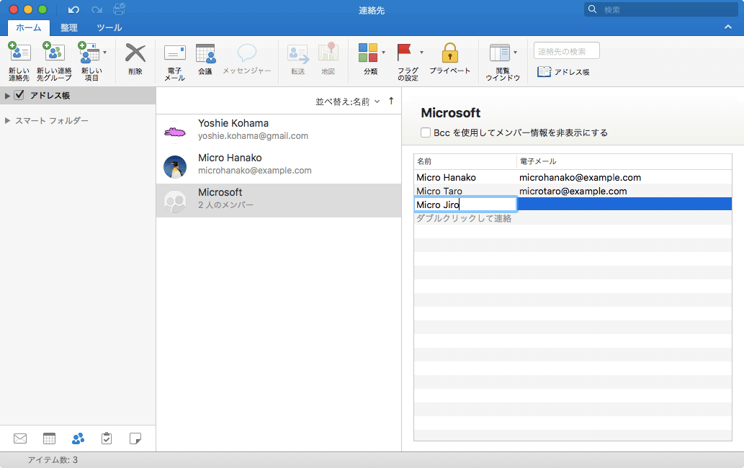Select the Micro Hanako member row name
This screenshot has width=744, height=468.
coord(446,177)
